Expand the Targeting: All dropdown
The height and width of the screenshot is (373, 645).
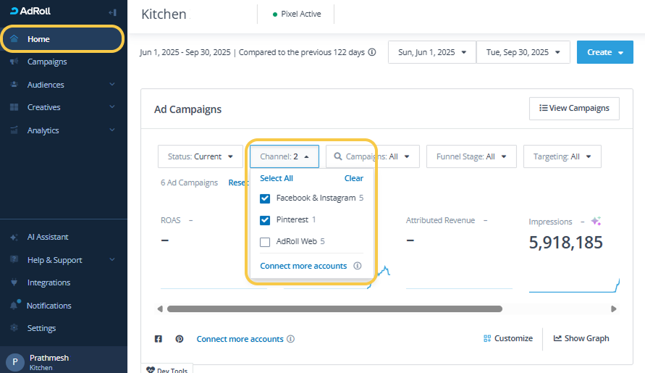(x=562, y=156)
